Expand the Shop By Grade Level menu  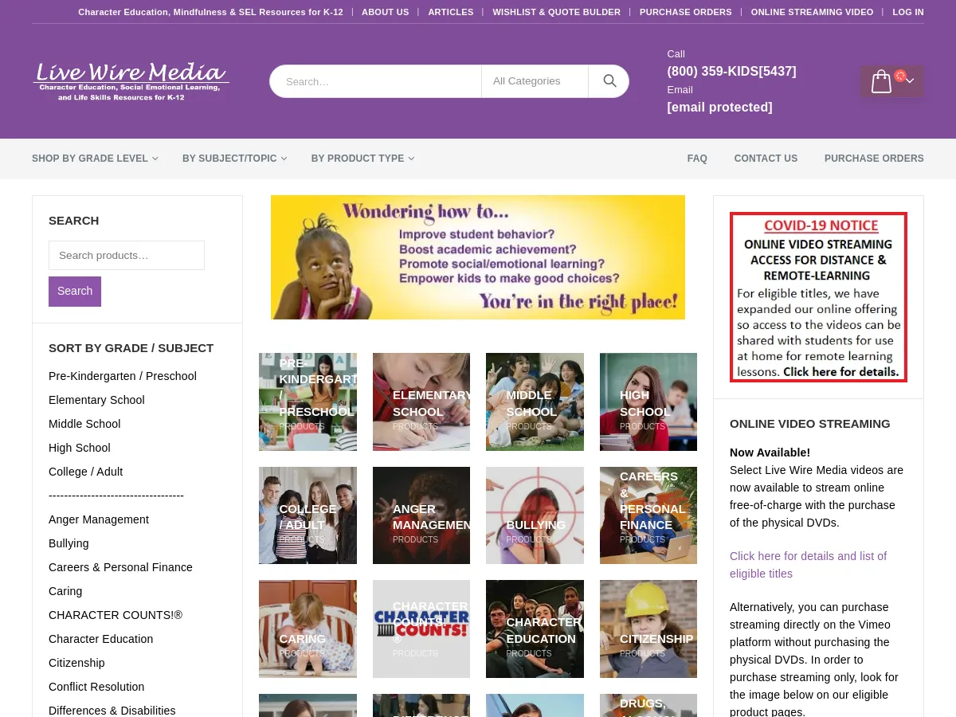(94, 159)
